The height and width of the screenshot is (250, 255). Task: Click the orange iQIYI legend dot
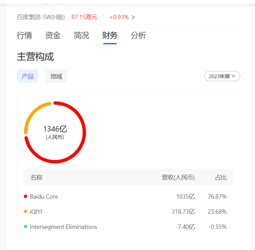[x=25, y=212]
